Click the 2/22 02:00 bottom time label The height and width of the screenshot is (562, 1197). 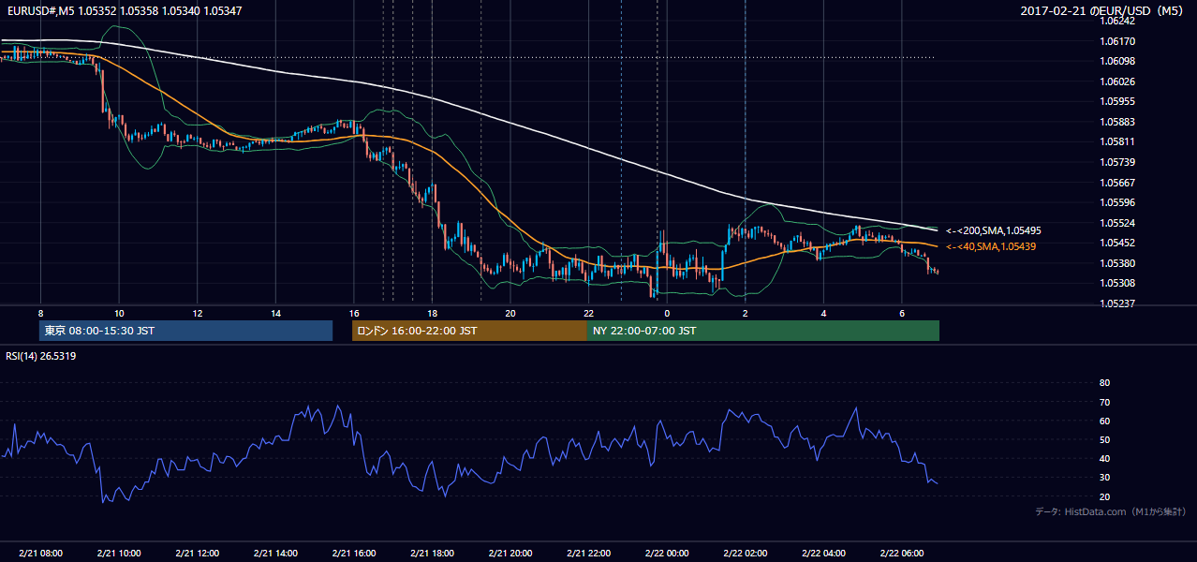tap(745, 554)
